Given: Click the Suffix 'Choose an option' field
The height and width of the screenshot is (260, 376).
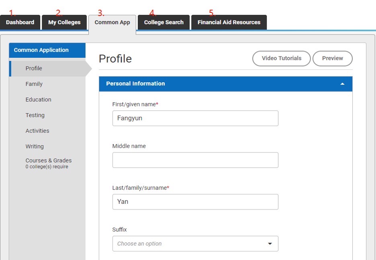Looking at the screenshot, I should click(189, 244).
